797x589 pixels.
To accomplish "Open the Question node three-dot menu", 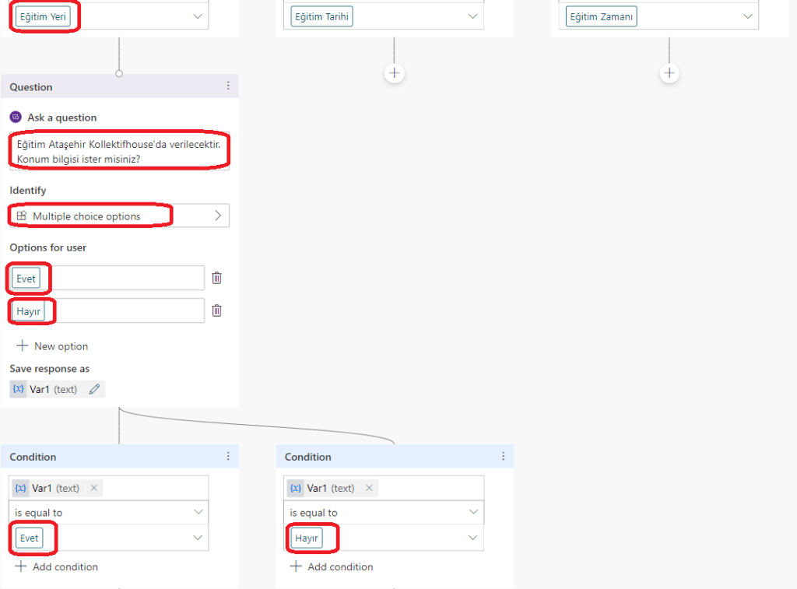I will [228, 86].
